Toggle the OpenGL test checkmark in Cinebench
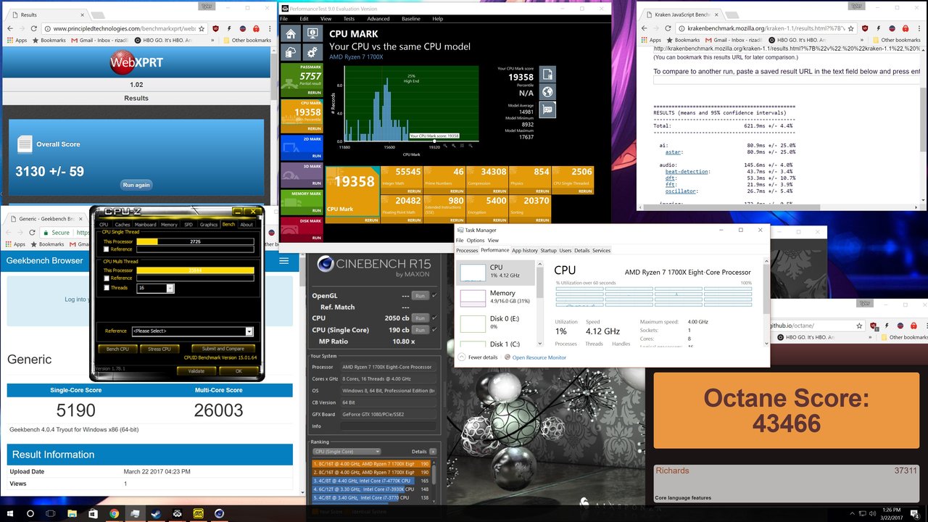The width and height of the screenshot is (928, 522). tap(434, 296)
